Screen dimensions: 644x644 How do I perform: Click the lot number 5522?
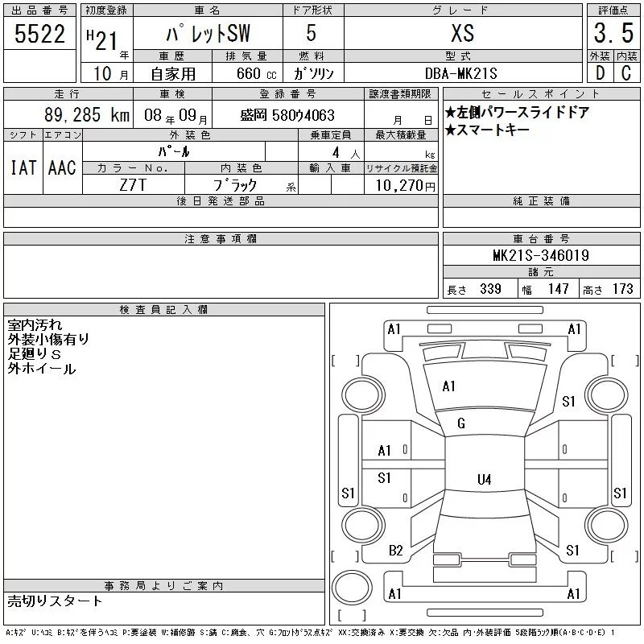pos(39,34)
